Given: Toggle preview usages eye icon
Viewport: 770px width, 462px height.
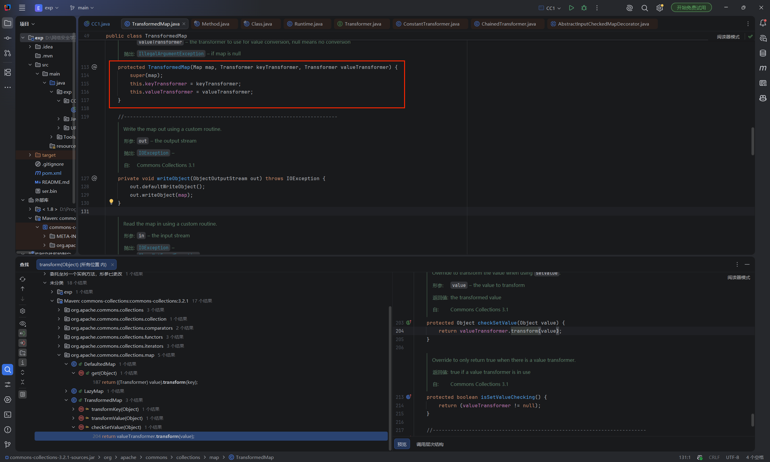Looking at the screenshot, I should pos(23,323).
